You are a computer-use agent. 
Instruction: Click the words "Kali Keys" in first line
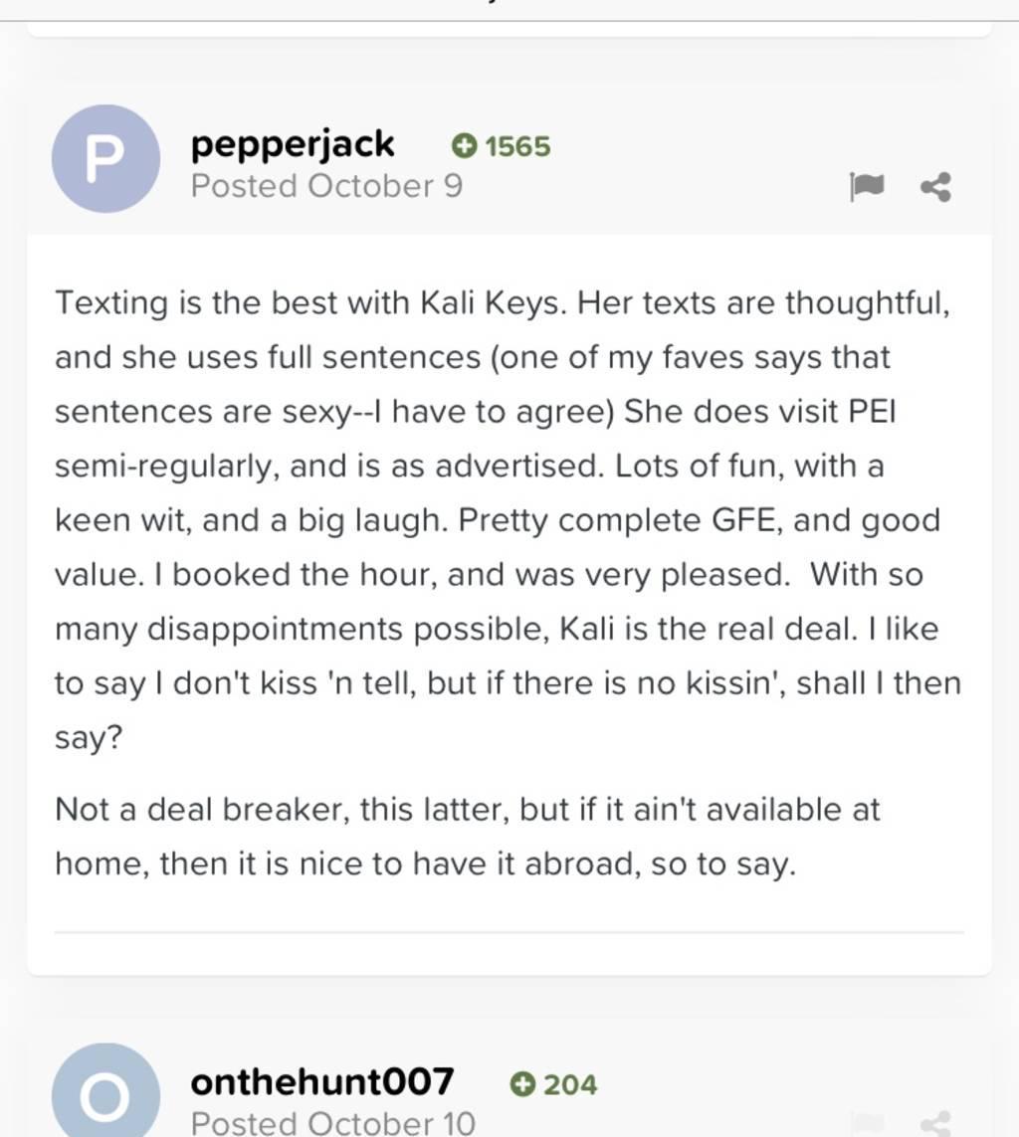491,303
